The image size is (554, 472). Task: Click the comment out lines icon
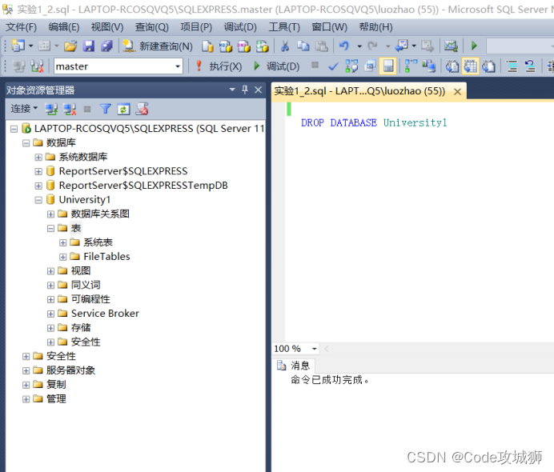pos(512,66)
